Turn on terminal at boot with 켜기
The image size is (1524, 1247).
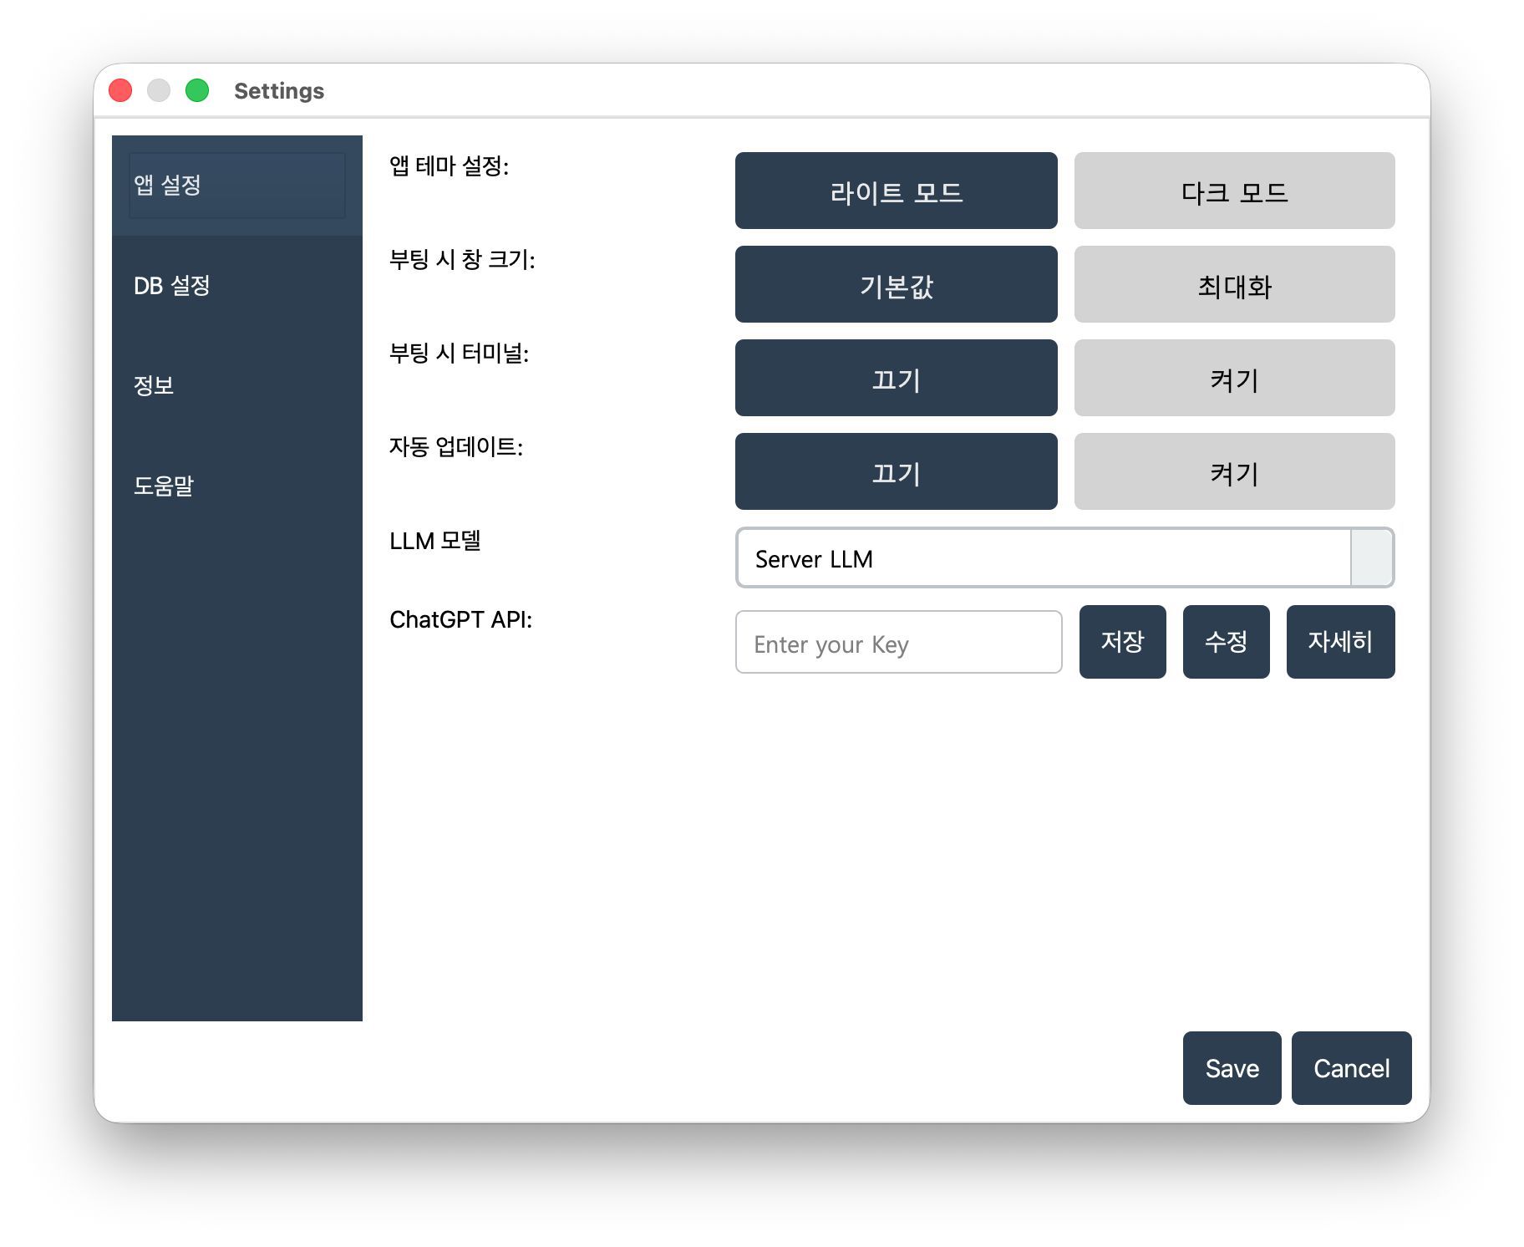click(1234, 378)
